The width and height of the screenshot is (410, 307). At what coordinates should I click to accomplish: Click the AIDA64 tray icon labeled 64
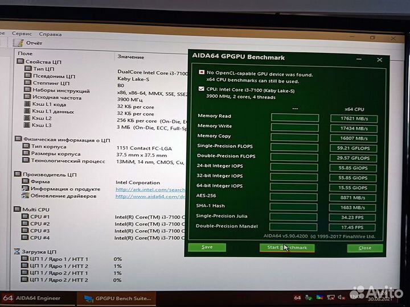tap(297, 297)
